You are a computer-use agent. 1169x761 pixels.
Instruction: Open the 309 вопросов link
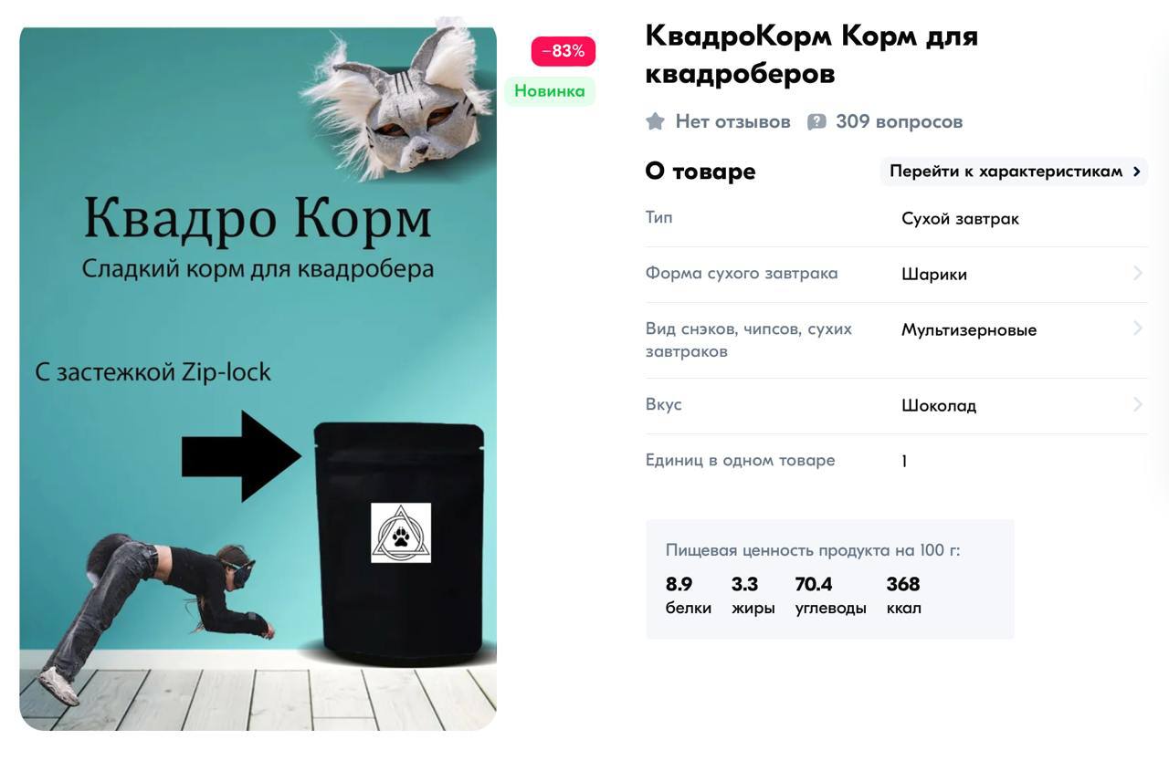[899, 121]
